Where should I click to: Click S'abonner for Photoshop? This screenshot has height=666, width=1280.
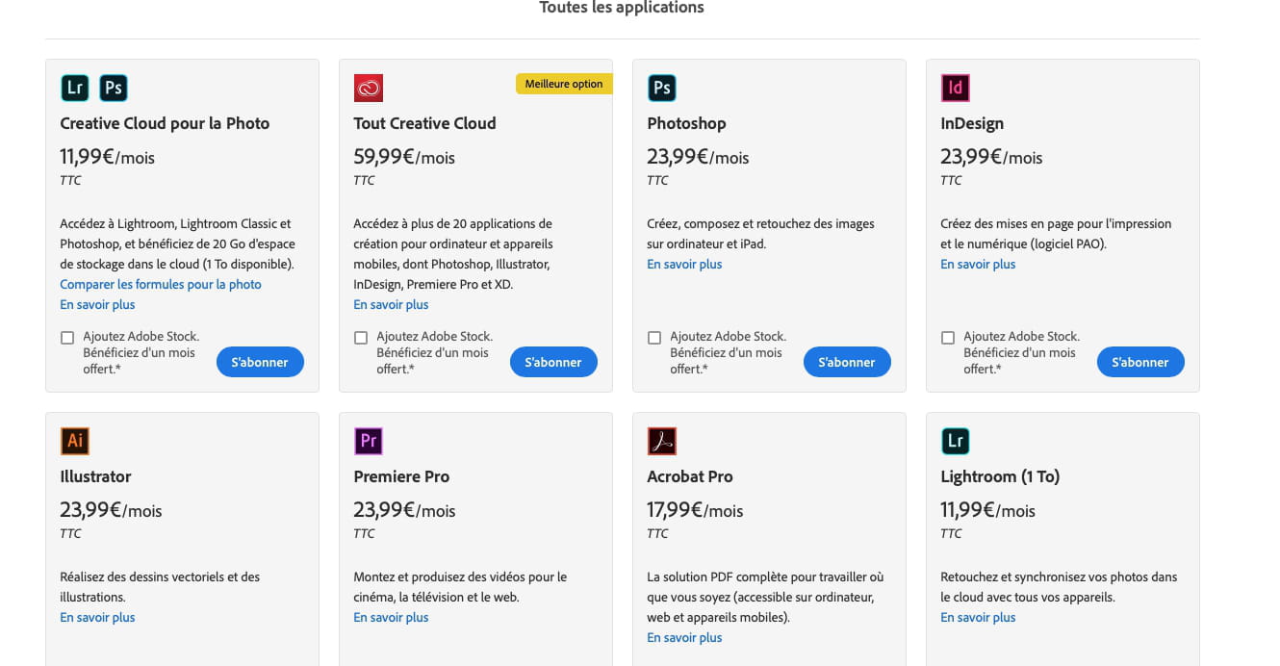(x=847, y=362)
